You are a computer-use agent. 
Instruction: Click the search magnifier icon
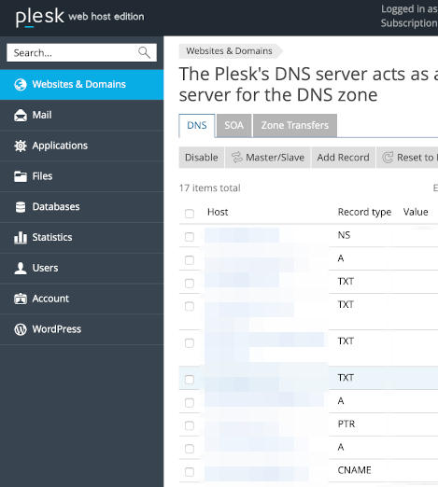tap(144, 53)
